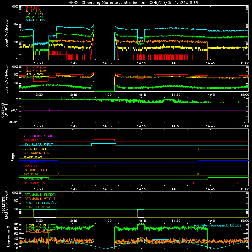Select the FRONTS_OFF flag label
The width and height of the screenshot is (252, 252).
[x=33, y=179]
